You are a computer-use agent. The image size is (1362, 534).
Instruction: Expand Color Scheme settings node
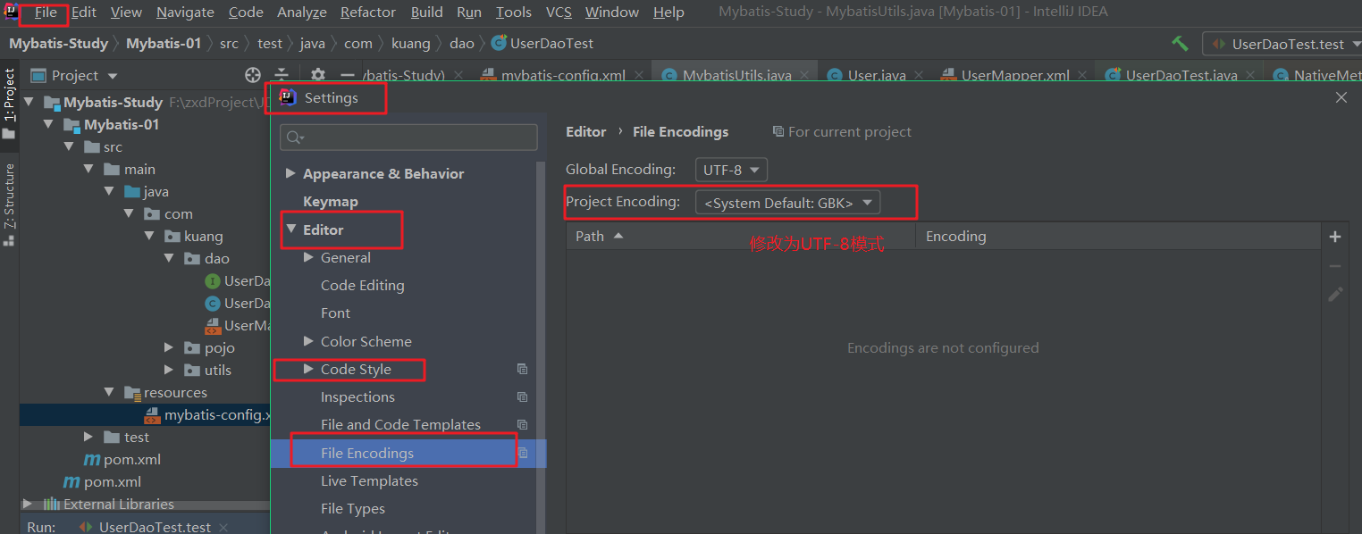coord(309,342)
